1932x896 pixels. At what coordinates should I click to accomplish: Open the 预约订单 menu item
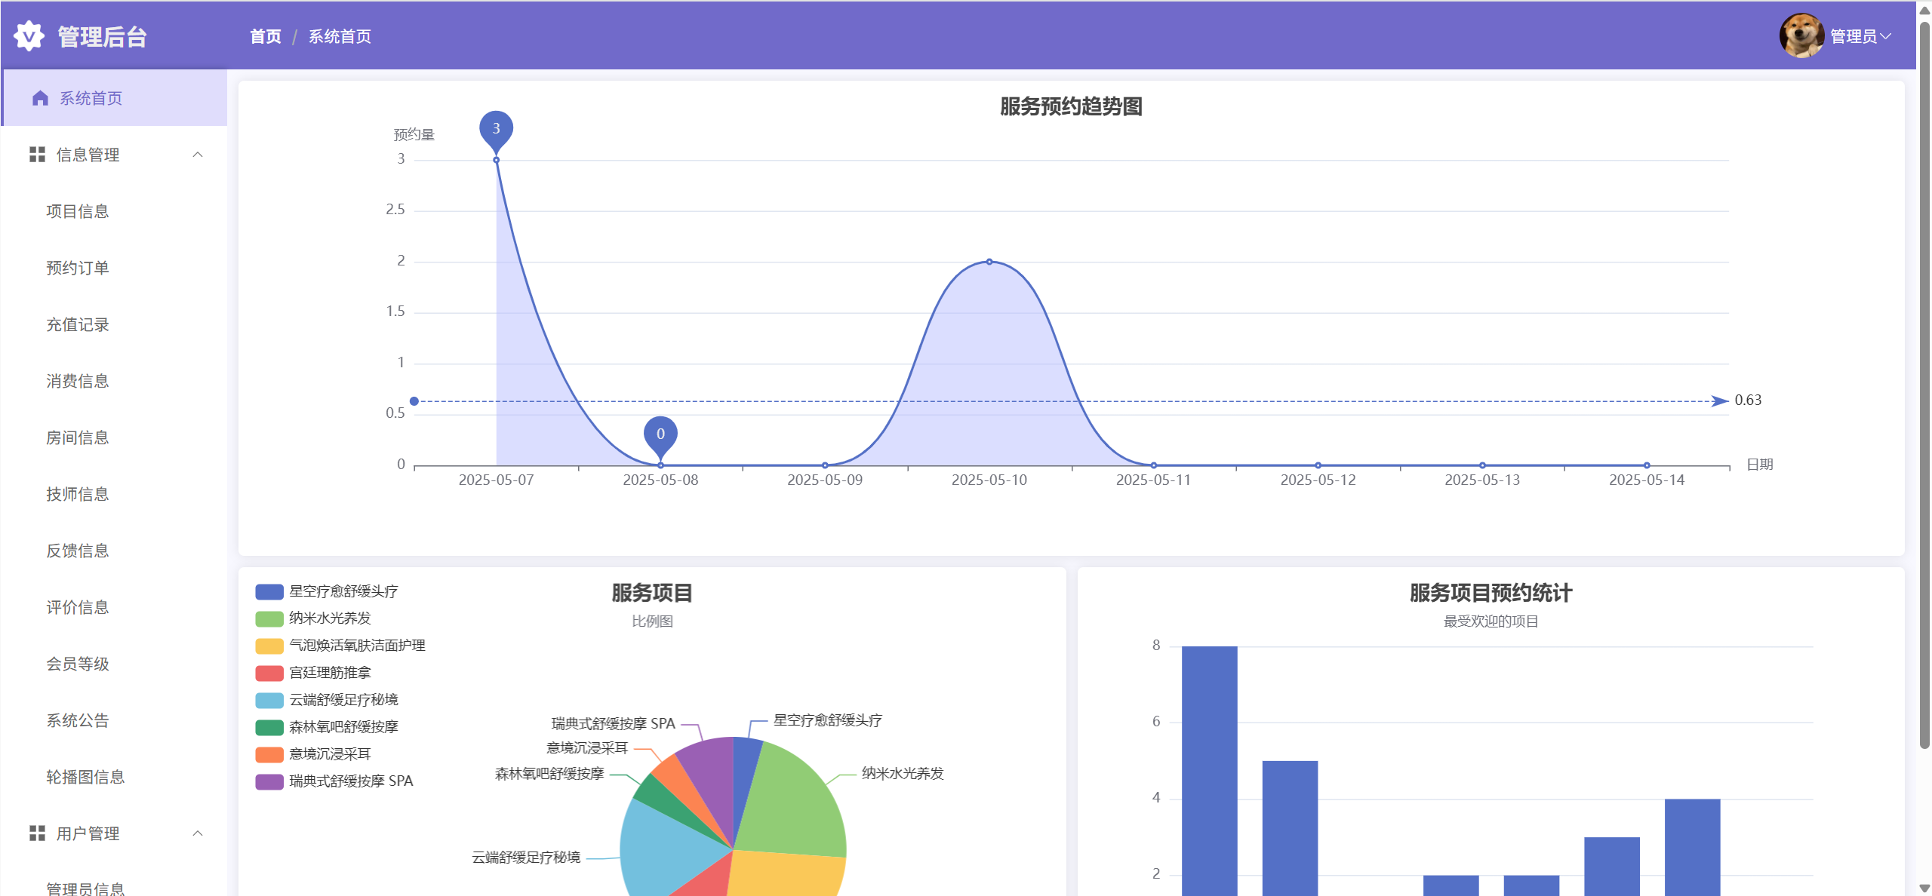pyautogui.click(x=78, y=268)
